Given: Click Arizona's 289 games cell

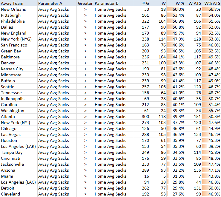Looking at the screenshot, I should click(x=141, y=170).
